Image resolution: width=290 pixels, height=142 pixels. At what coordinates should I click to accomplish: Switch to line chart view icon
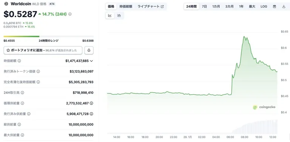tap(110, 16)
